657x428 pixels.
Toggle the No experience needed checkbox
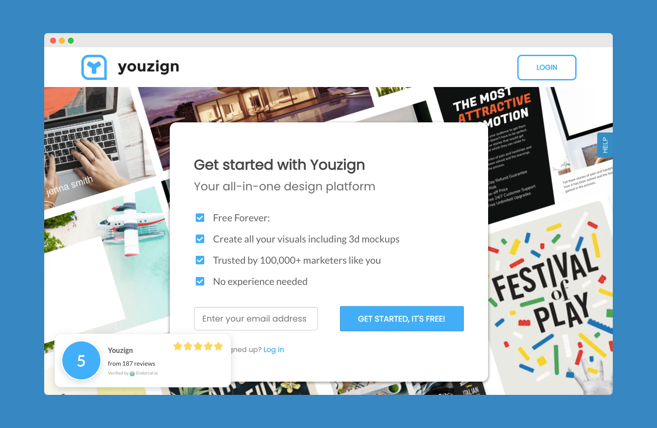point(200,281)
